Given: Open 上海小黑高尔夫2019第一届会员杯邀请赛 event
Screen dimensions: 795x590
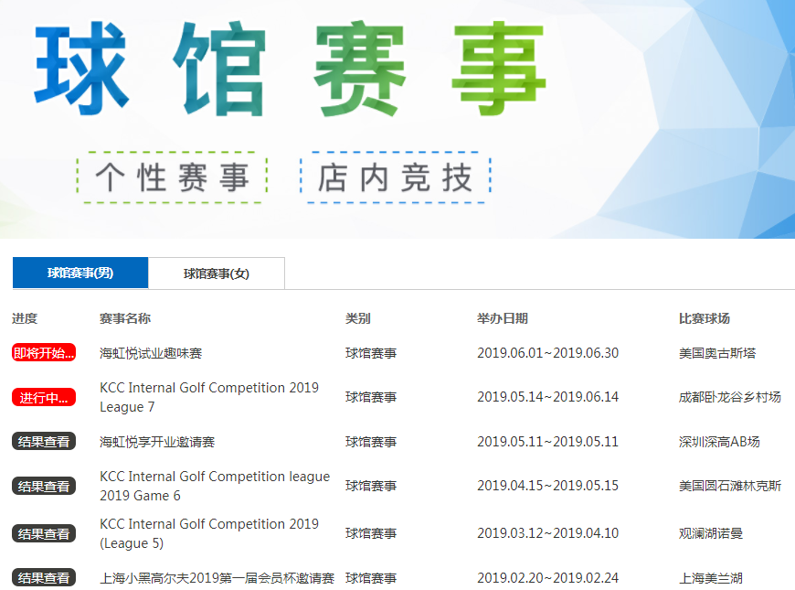Looking at the screenshot, I should coord(217,578).
